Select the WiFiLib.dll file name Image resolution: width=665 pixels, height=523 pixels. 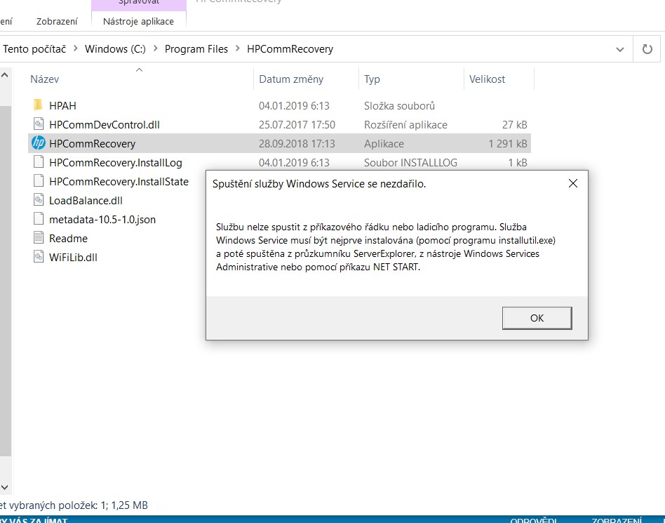pyautogui.click(x=73, y=257)
